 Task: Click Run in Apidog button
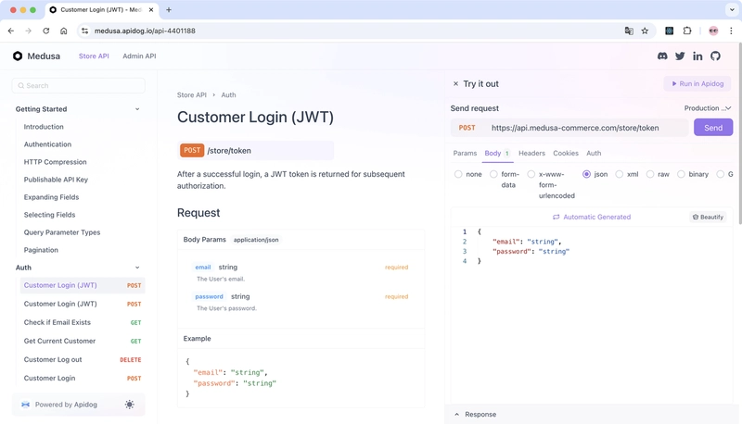[697, 83]
